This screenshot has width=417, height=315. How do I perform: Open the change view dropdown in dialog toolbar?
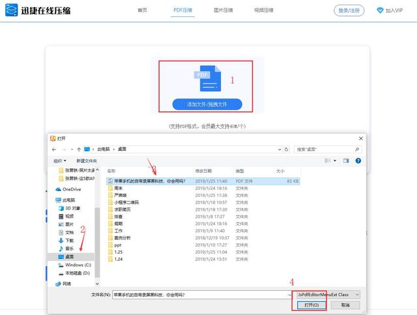point(334,160)
